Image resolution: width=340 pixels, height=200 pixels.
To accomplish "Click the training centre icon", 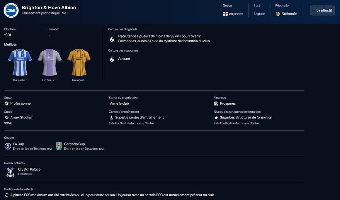I will (111, 117).
